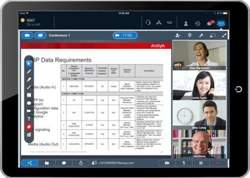Image resolution: width=250 pixels, height=178 pixels.
Task: Select Elise Ransonson's video thumbnail
Action: point(200,55)
